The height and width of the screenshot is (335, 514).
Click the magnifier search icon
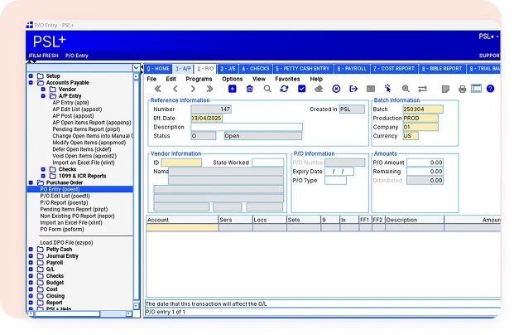pos(267,89)
